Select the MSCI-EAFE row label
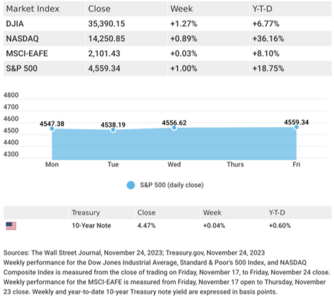The image size is (334, 301). [27, 53]
